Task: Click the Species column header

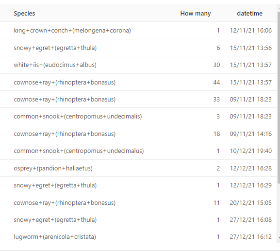Action: [x=24, y=14]
